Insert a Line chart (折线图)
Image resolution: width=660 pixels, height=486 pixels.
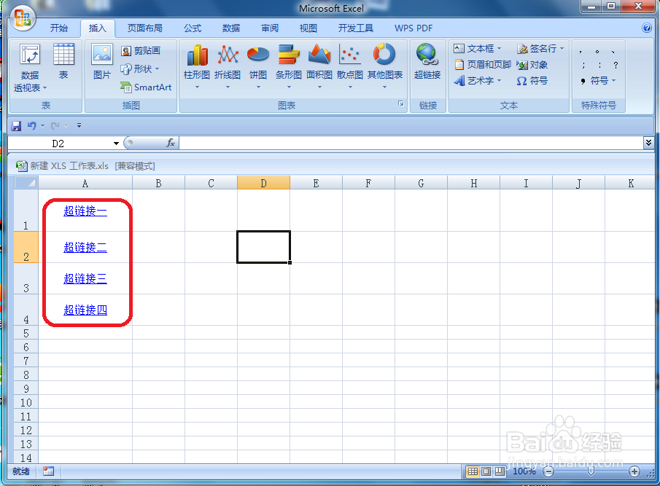[x=228, y=66]
